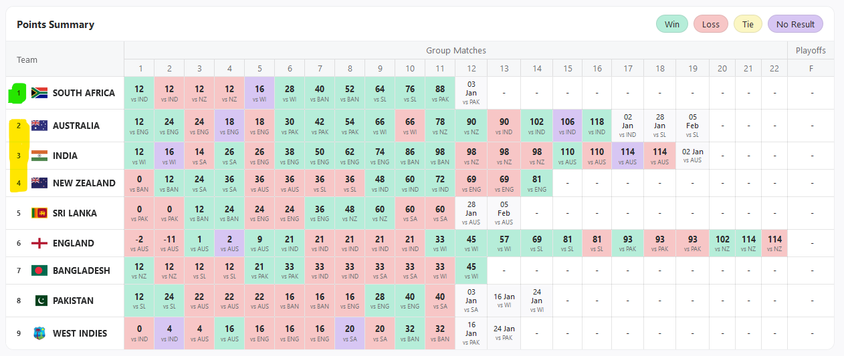This screenshot has height=356, width=844.
Task: Click the West Indies flag icon
Action: coord(39,333)
